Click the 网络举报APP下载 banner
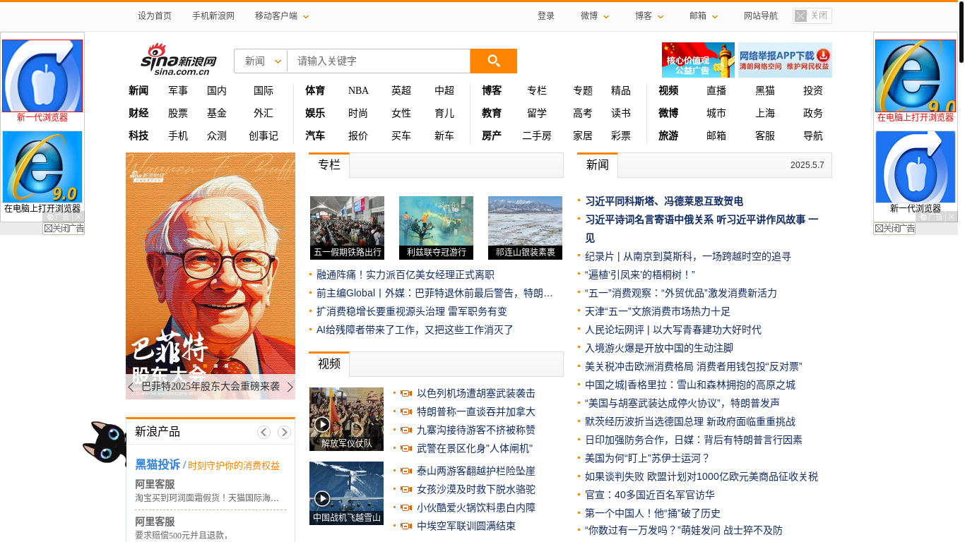965x542 pixels. 785,60
